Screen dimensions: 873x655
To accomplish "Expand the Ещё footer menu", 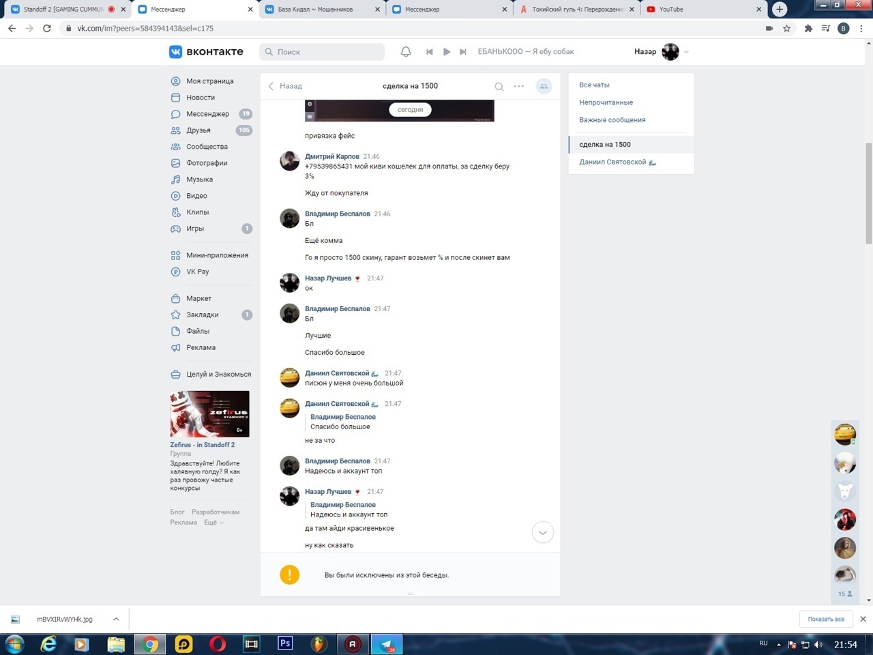I will point(213,523).
